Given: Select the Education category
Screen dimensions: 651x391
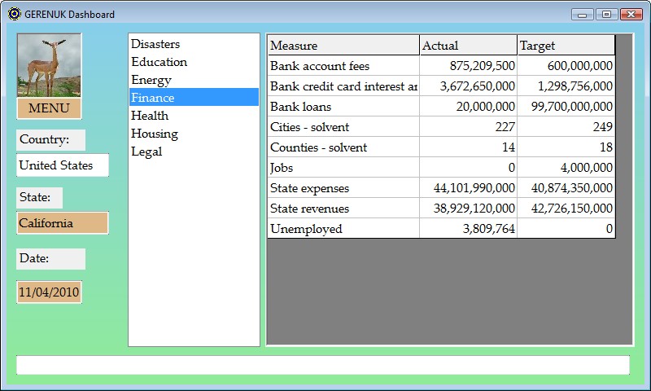Looking at the screenshot, I should tap(159, 62).
